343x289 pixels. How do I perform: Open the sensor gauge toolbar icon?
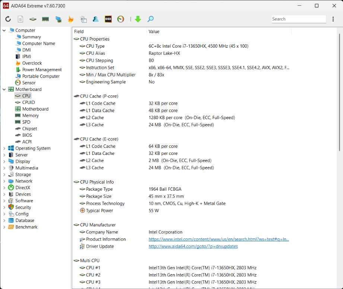point(121,19)
